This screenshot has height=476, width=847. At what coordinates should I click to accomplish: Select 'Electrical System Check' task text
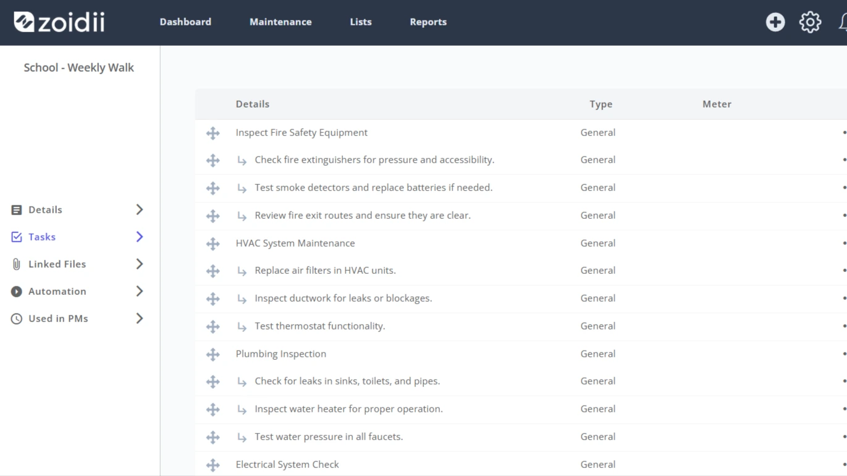point(287,464)
